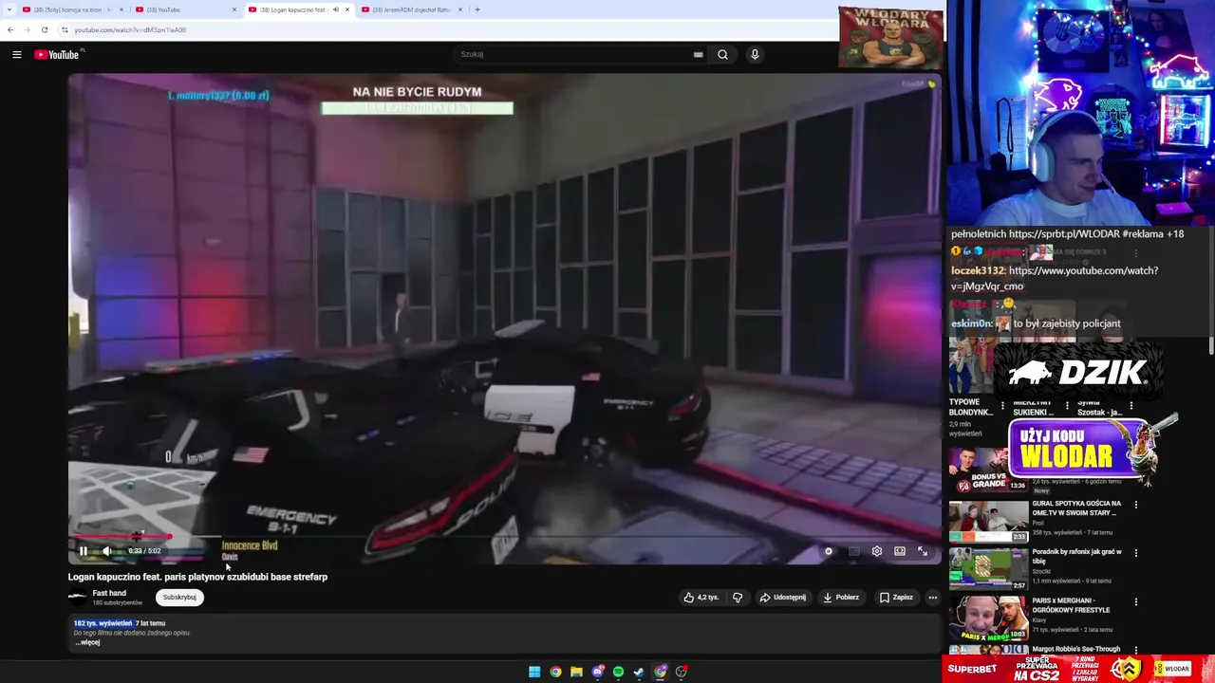Screen dimensions: 1215x683
Task: Reload the current page
Action: tap(44, 30)
